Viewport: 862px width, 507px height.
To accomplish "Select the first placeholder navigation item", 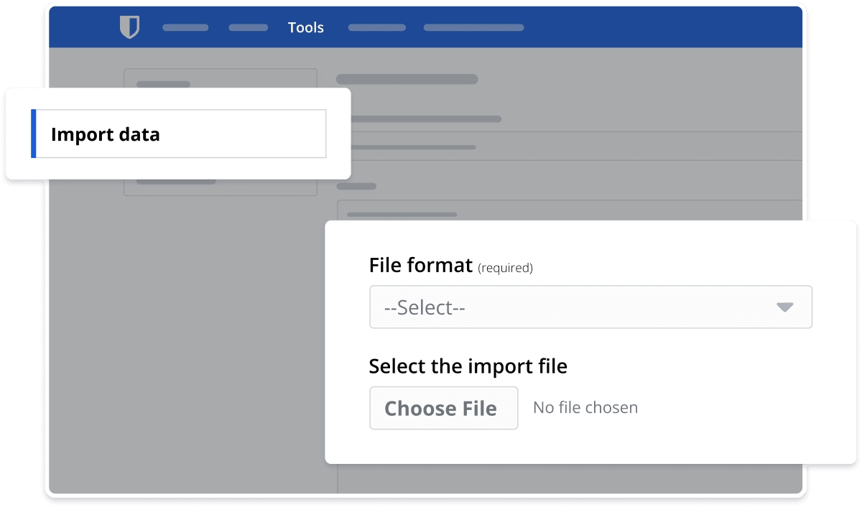I will pyautogui.click(x=185, y=27).
